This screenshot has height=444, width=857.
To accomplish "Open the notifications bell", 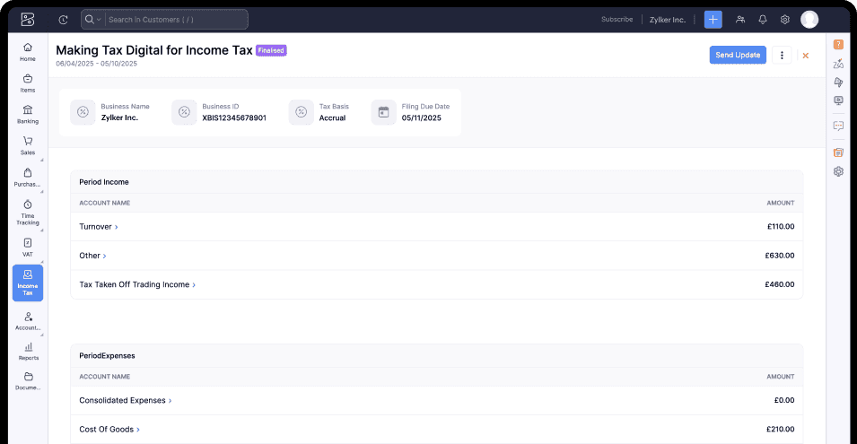I will 763,20.
